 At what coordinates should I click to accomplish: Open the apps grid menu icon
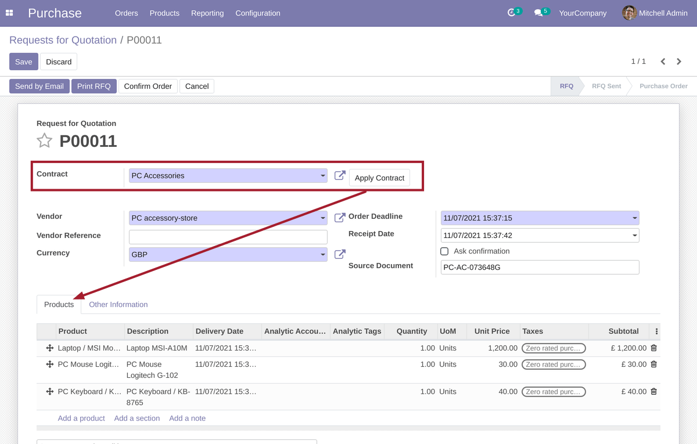click(x=9, y=13)
